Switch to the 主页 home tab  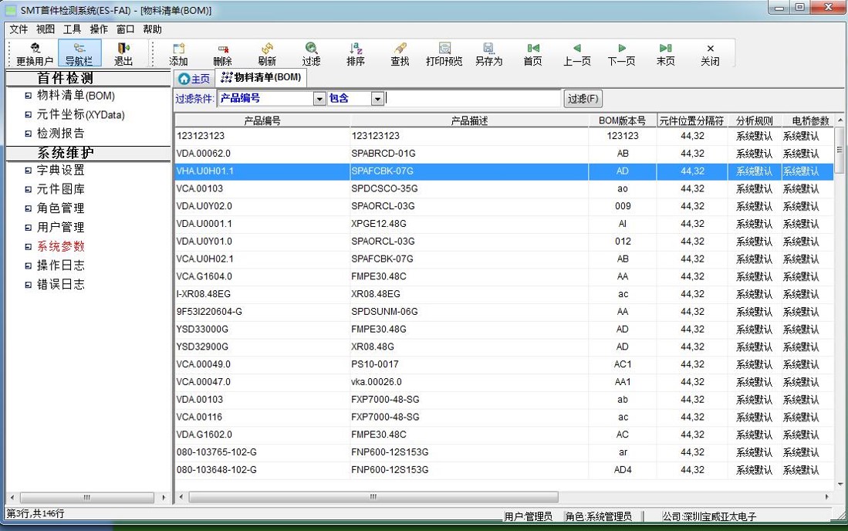[x=194, y=78]
